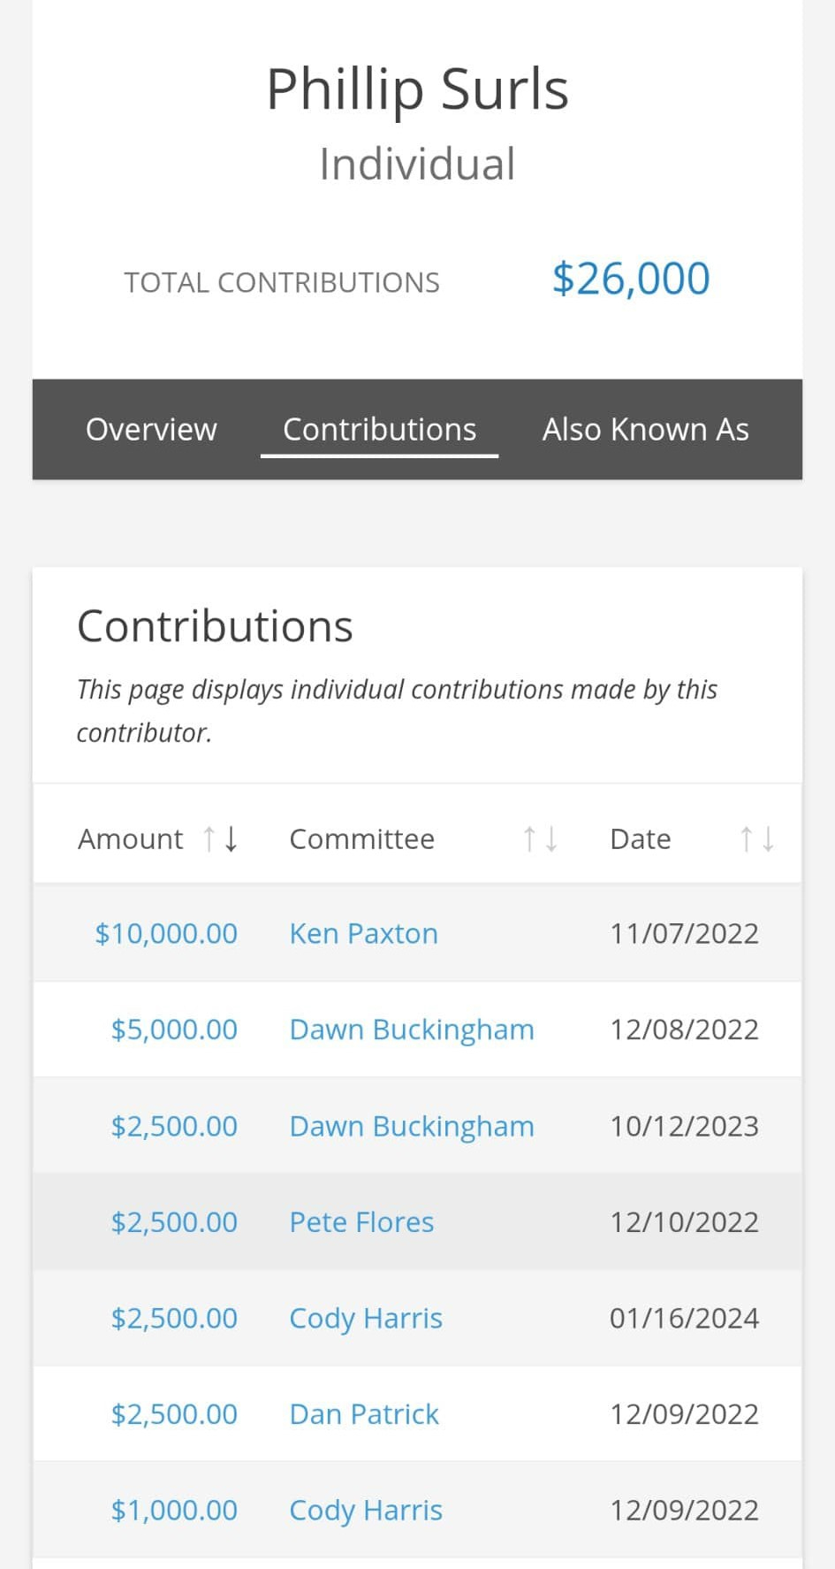Click the Committee column header label
835x1569 pixels.
pos(361,838)
